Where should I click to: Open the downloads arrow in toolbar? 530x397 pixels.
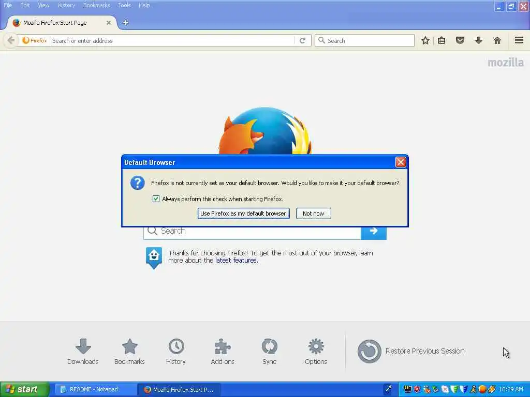point(478,40)
